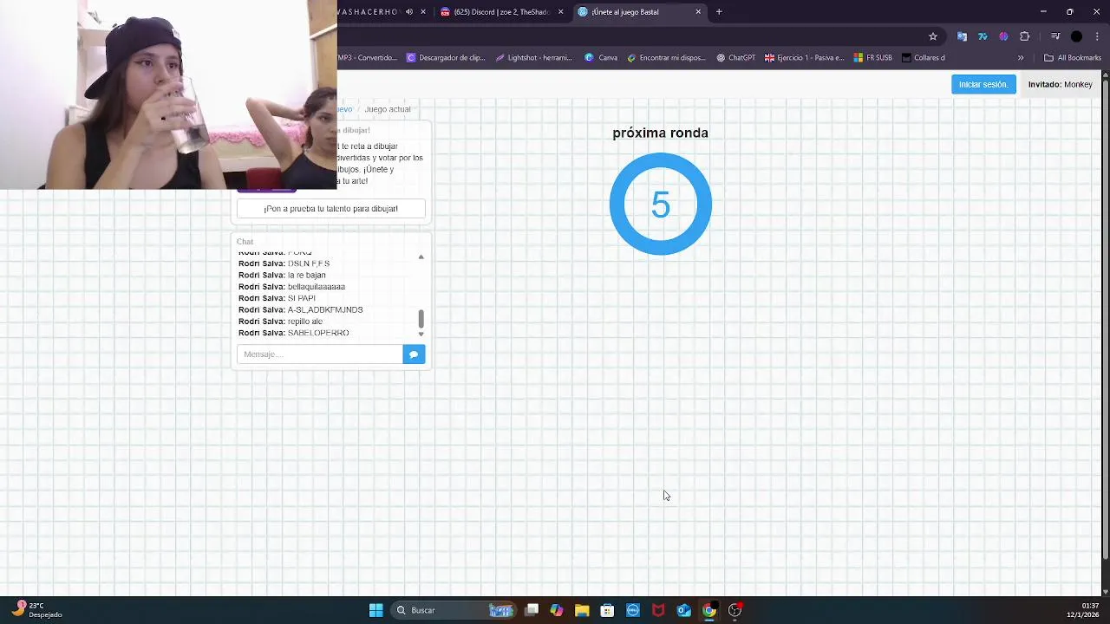Open the Chrome profile avatar
Viewport: 1110px width, 624px height.
click(x=1076, y=36)
